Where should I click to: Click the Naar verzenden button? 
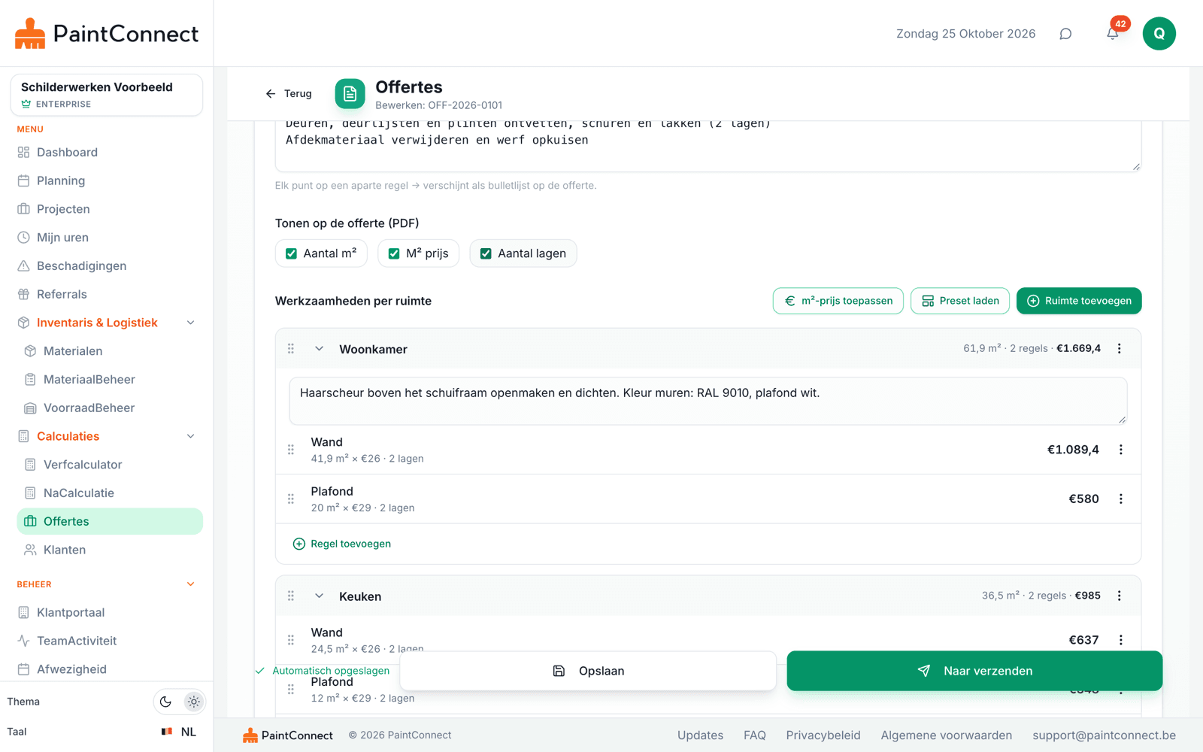(974, 671)
